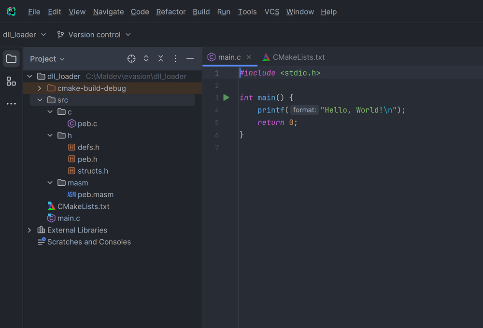Expand External Libraries in project tree
Screen dimensions: 483x328
[29, 230]
